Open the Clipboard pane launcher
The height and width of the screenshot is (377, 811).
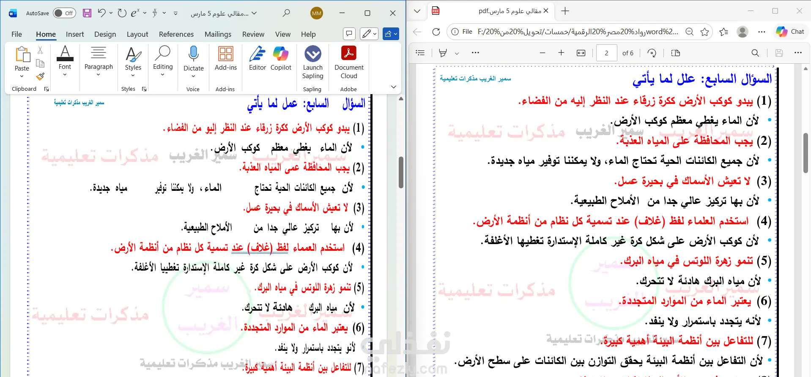47,89
